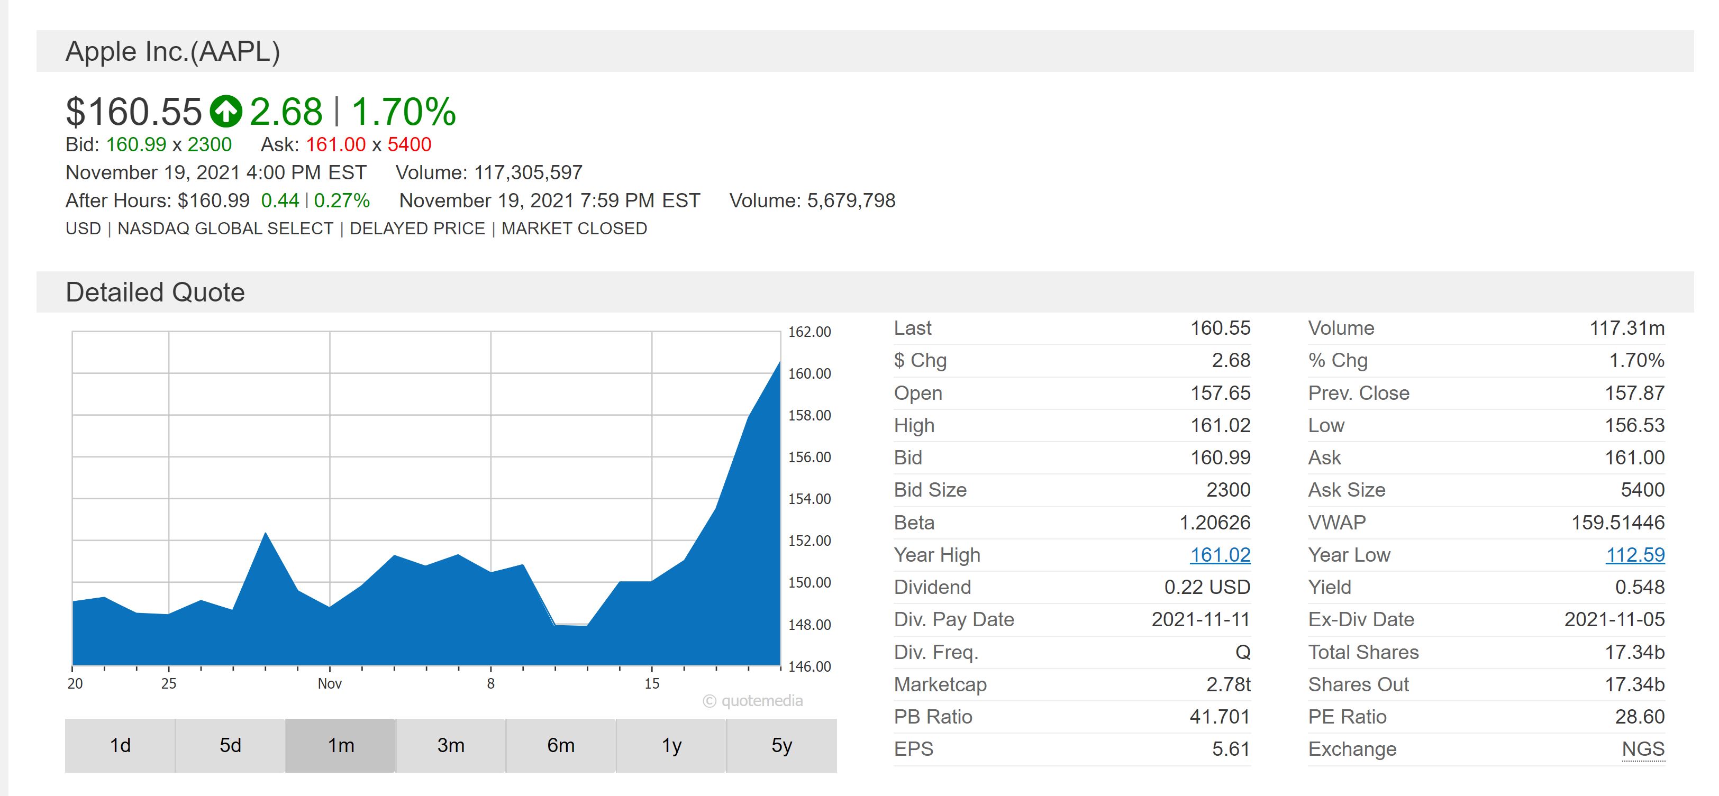The height and width of the screenshot is (796, 1719).
Task: Click the PE Ratio value 28.60
Action: 1639,717
